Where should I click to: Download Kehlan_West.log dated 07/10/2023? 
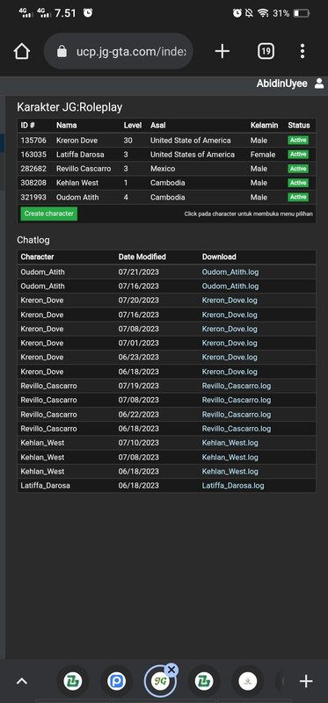(x=230, y=443)
